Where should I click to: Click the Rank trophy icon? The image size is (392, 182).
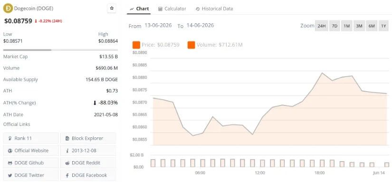tap(10, 138)
